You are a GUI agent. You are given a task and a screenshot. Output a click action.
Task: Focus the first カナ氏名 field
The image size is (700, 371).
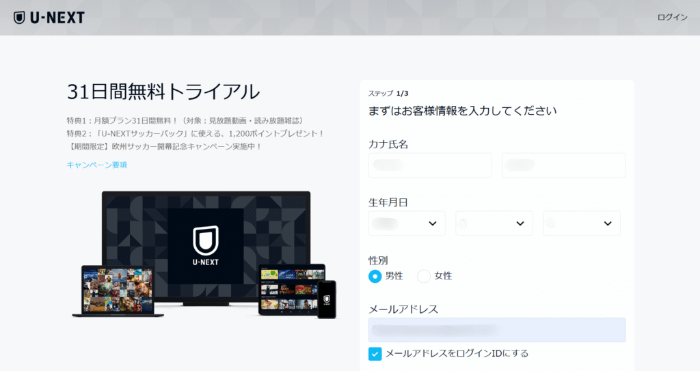(430, 165)
